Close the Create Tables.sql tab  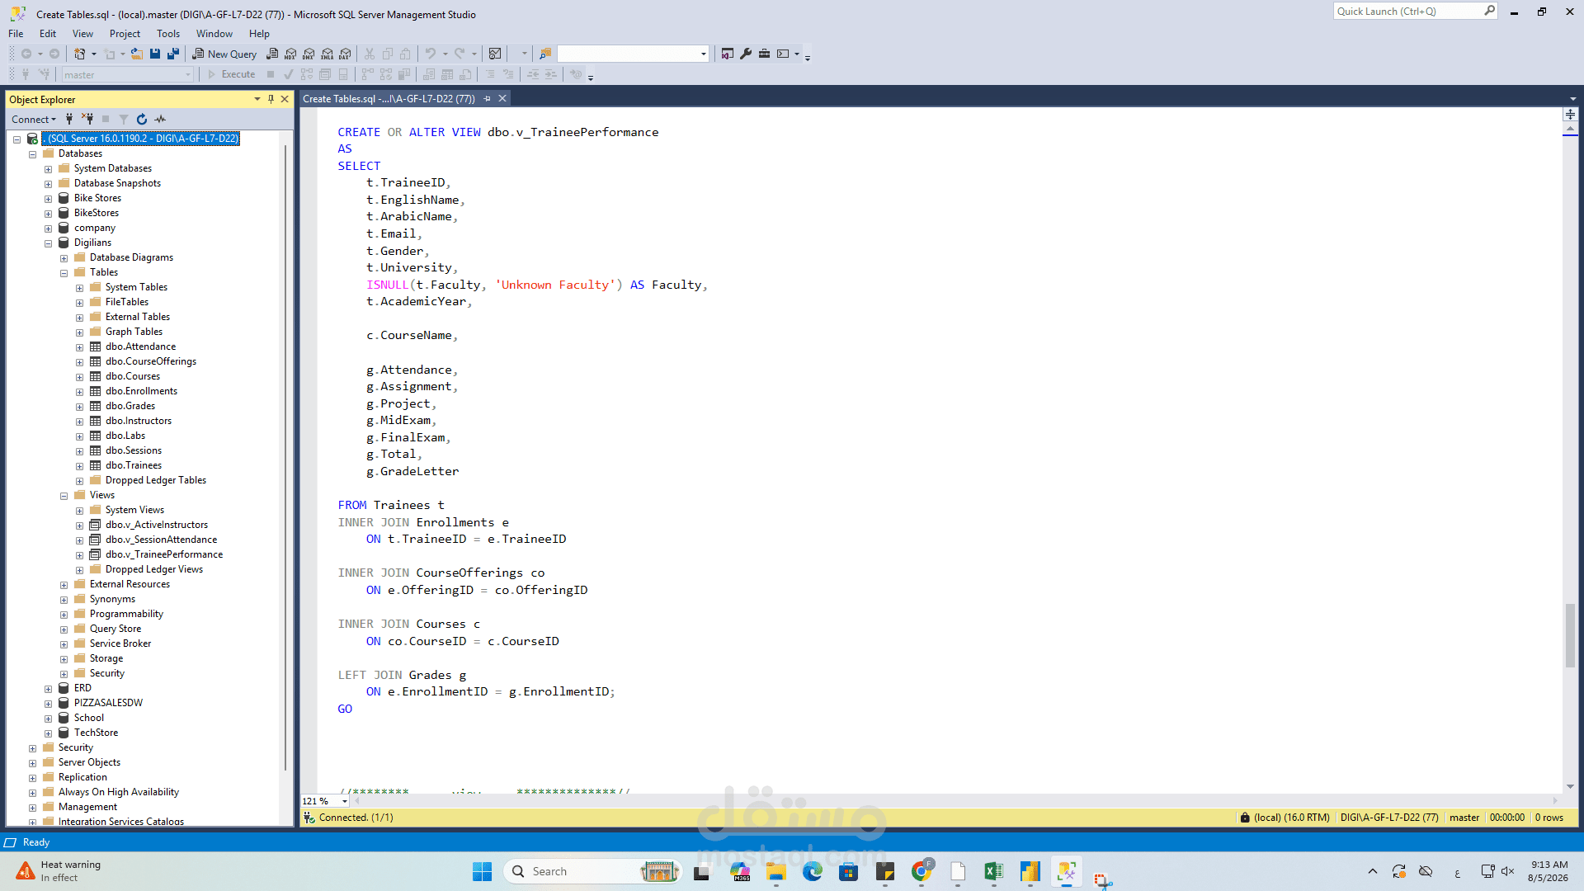point(502,98)
